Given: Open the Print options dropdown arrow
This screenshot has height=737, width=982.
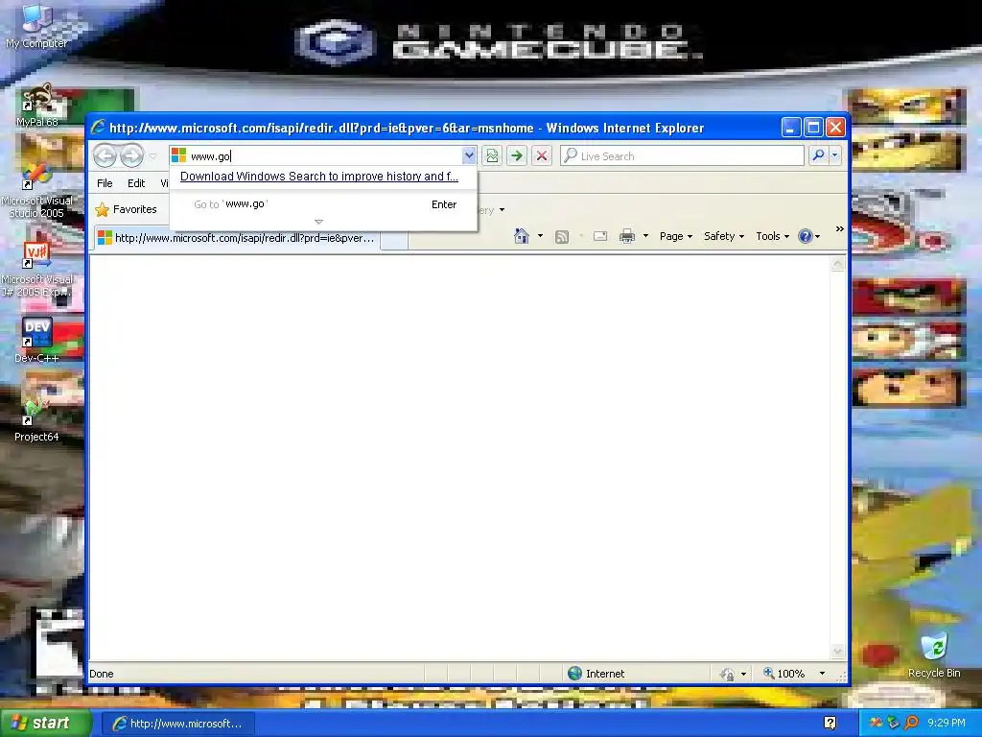Looking at the screenshot, I should [x=645, y=236].
